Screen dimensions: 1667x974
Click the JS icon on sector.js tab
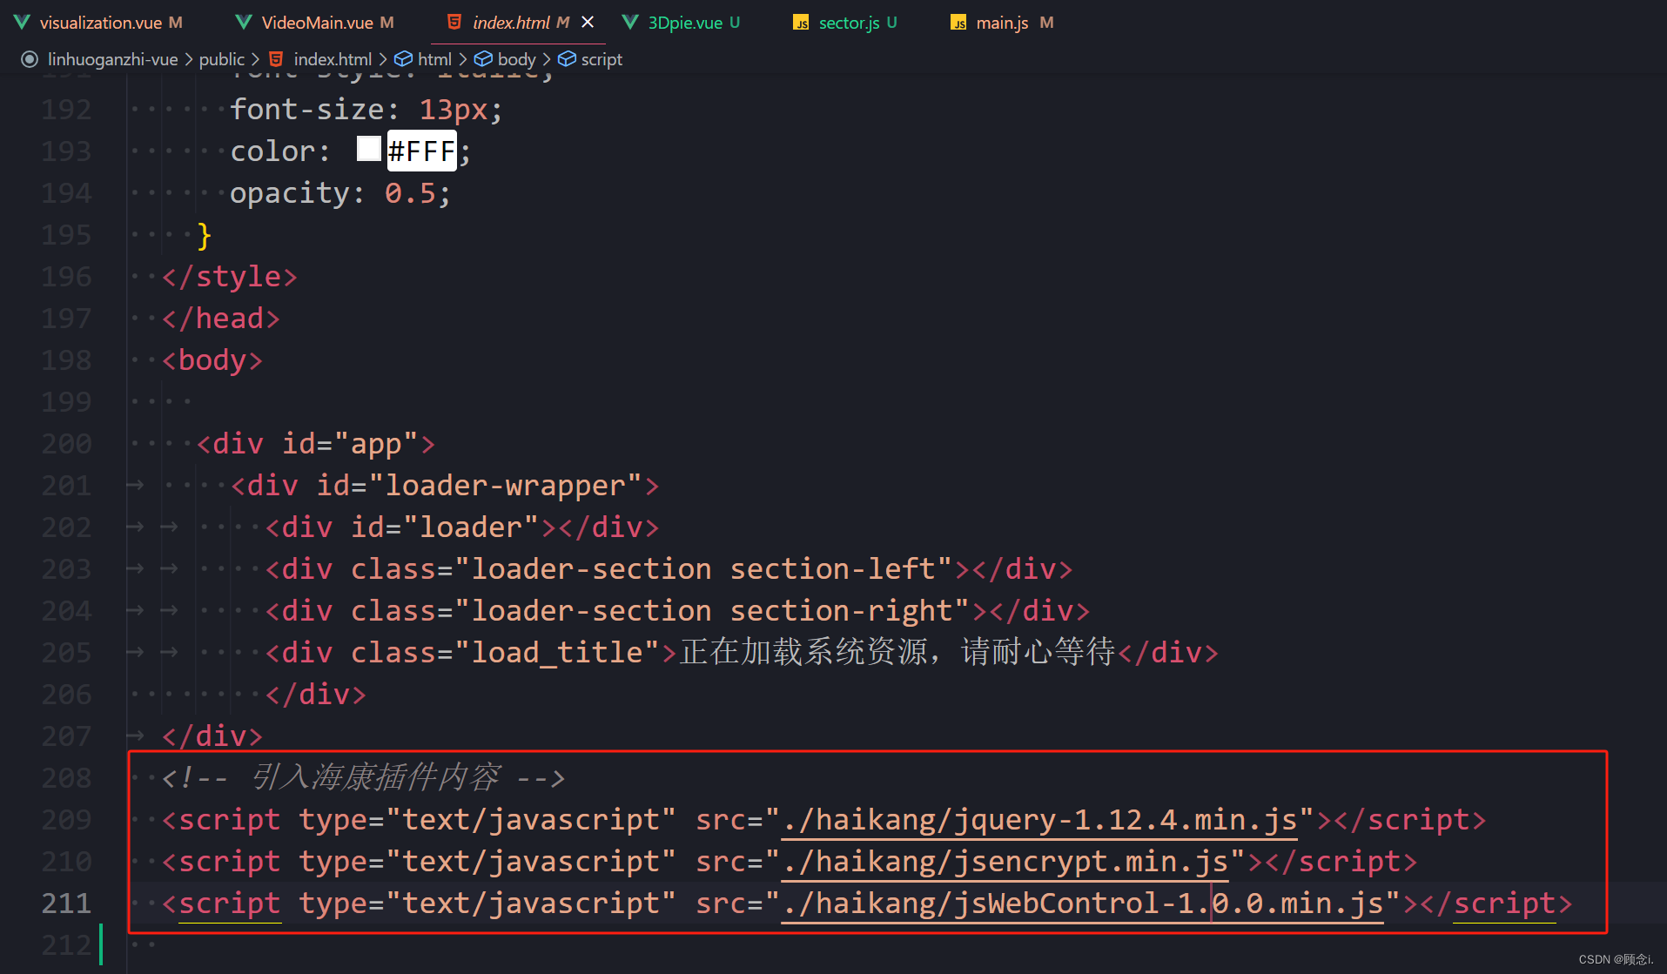click(801, 23)
